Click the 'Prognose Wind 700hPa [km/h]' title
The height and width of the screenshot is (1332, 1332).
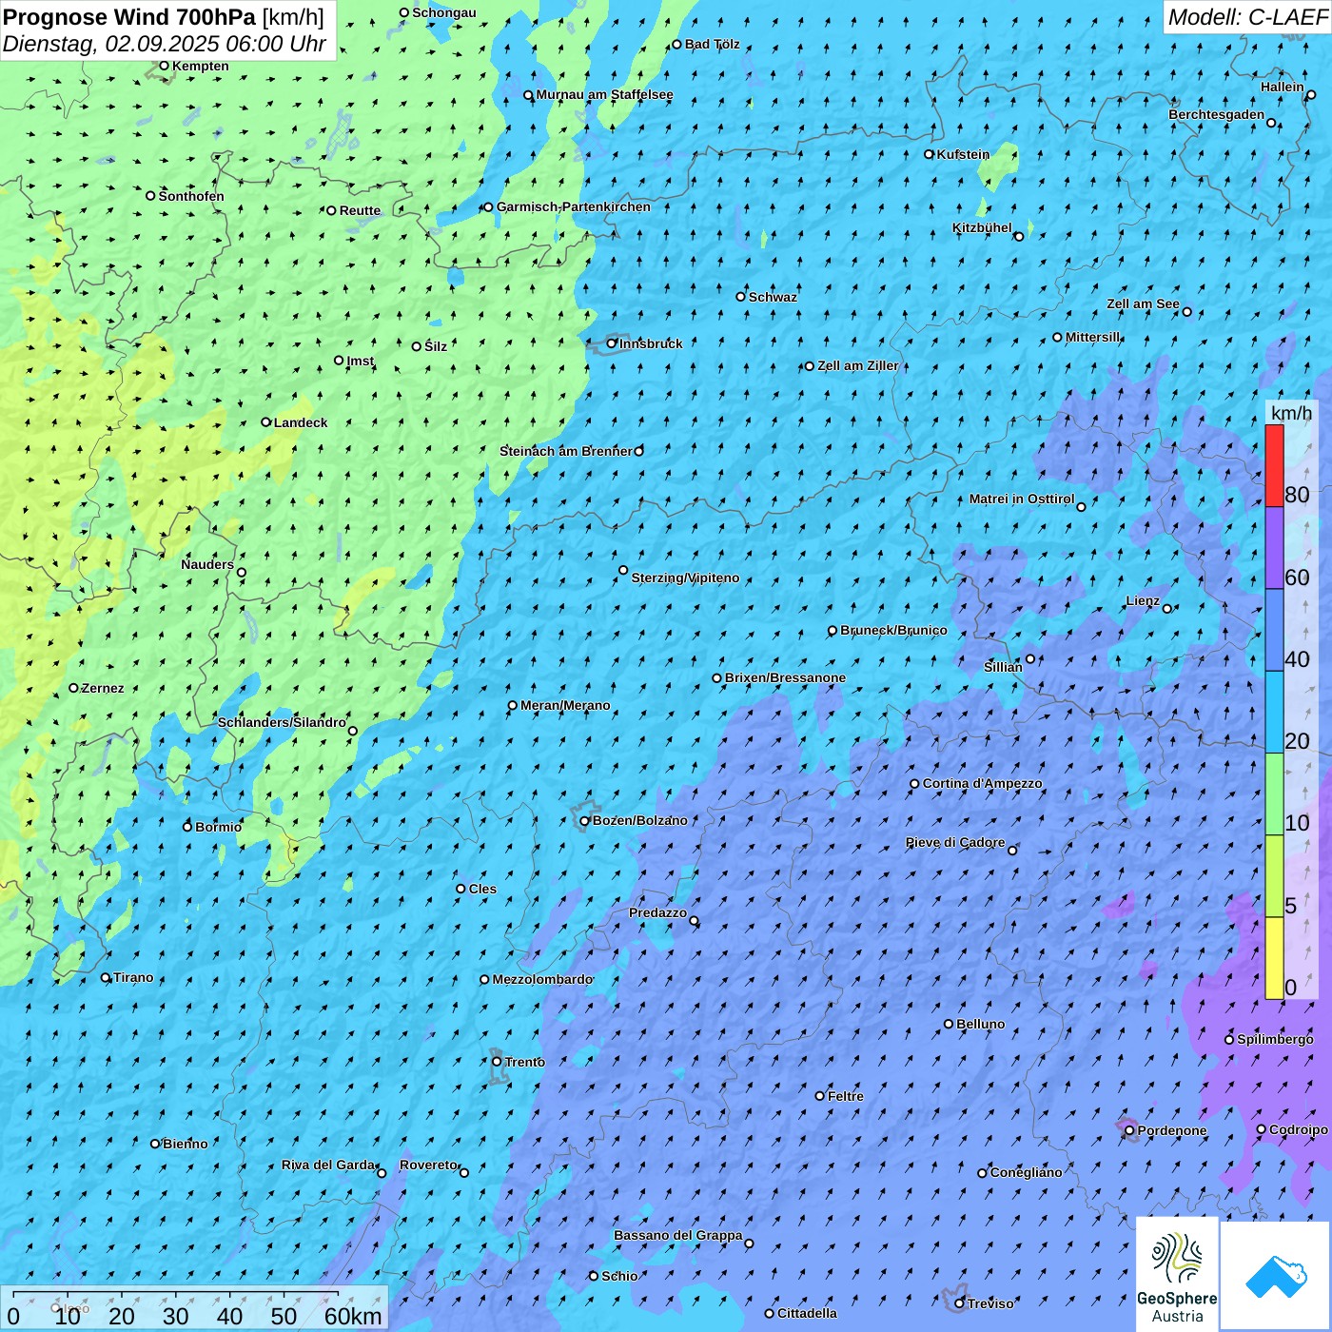click(164, 17)
